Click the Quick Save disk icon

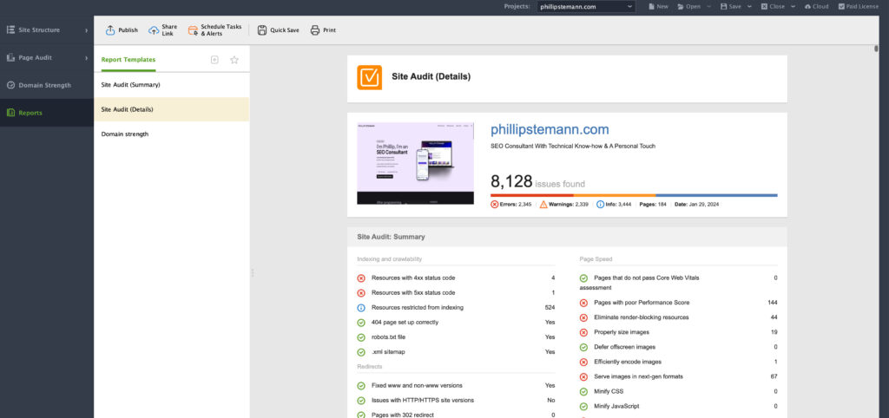point(262,30)
